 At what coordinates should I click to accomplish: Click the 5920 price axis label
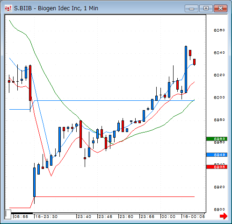click(x=219, y=187)
